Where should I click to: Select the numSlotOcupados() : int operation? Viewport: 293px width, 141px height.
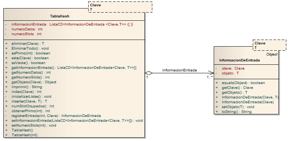coord(33,106)
